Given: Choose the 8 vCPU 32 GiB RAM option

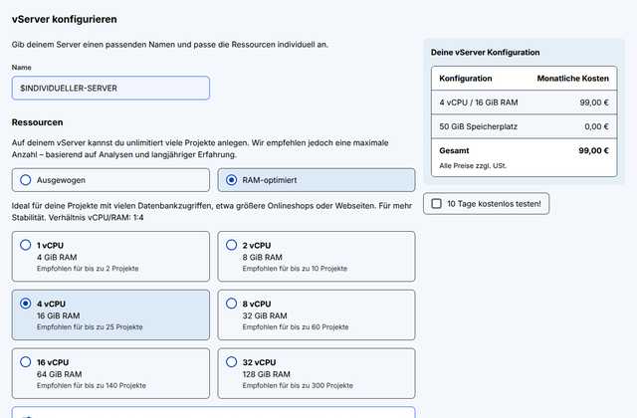Looking at the screenshot, I should 317,314.
